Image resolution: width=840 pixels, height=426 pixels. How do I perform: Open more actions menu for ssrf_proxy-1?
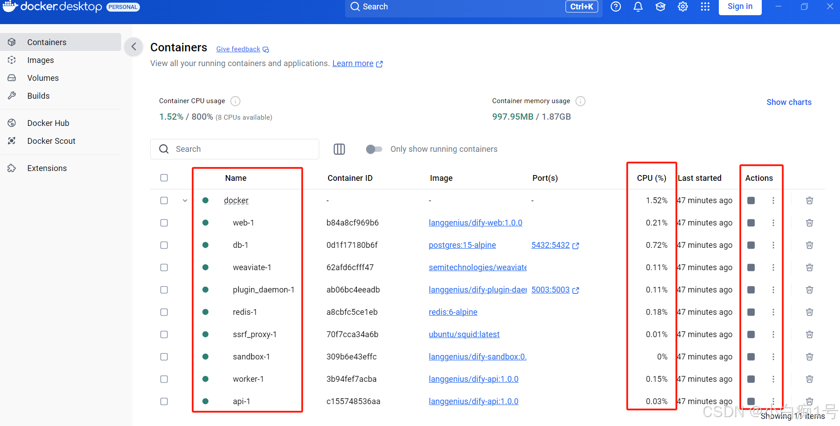[x=773, y=334]
